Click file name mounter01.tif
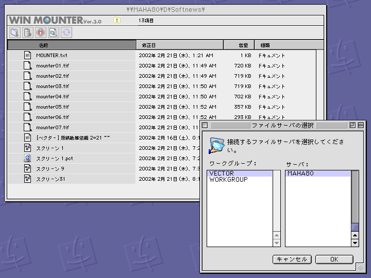371x278 pixels. coord(53,66)
